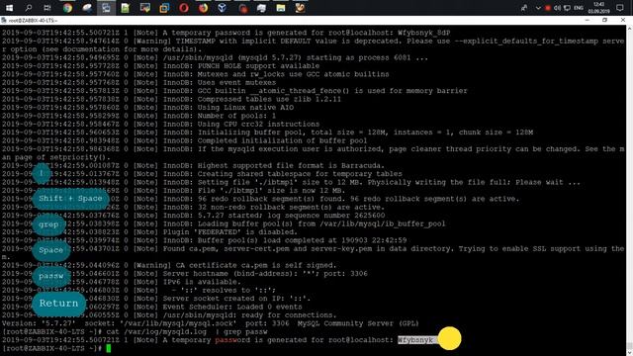Open VirtualBox cube icon in the taskbar
Viewport: 633px width, 356px height.
click(x=222, y=8)
